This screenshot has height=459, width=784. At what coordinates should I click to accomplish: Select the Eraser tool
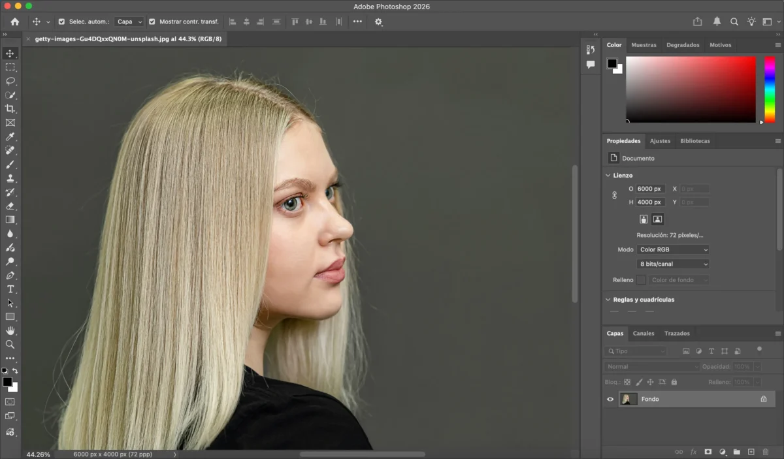pyautogui.click(x=10, y=206)
